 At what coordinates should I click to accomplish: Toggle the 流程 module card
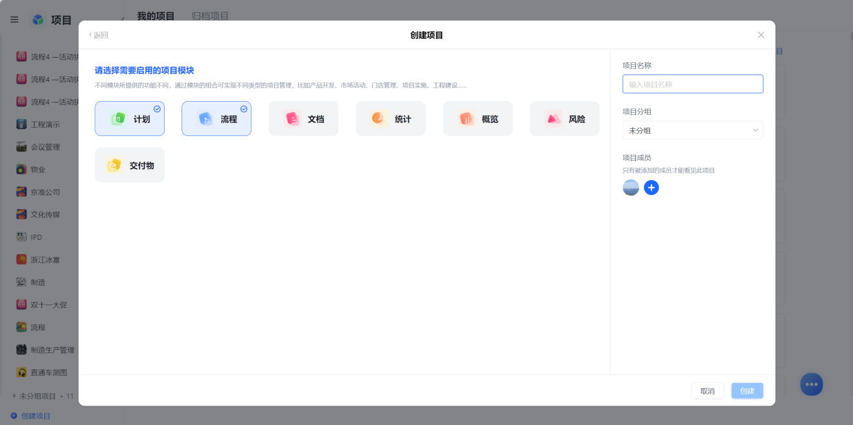pos(216,119)
